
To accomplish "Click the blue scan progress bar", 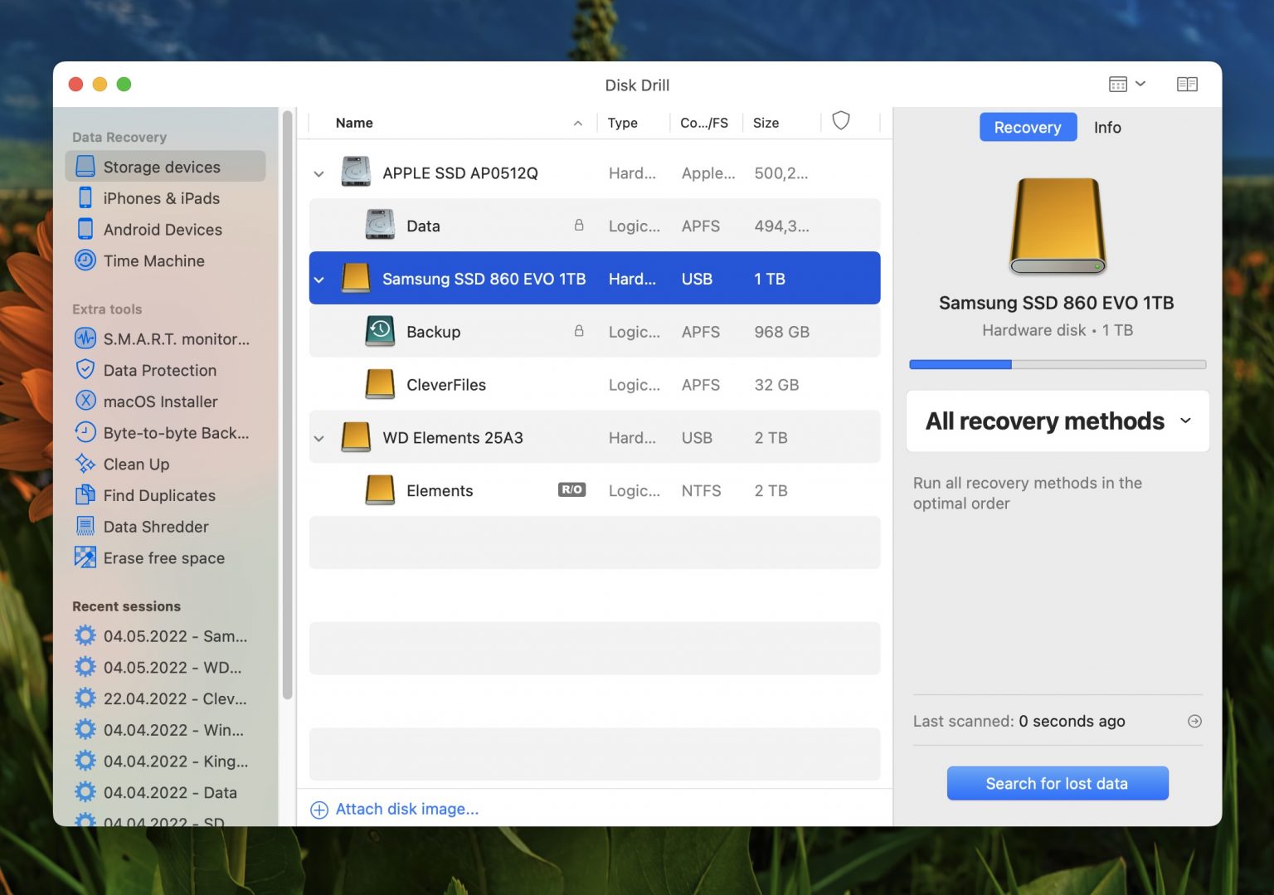I will 960,364.
